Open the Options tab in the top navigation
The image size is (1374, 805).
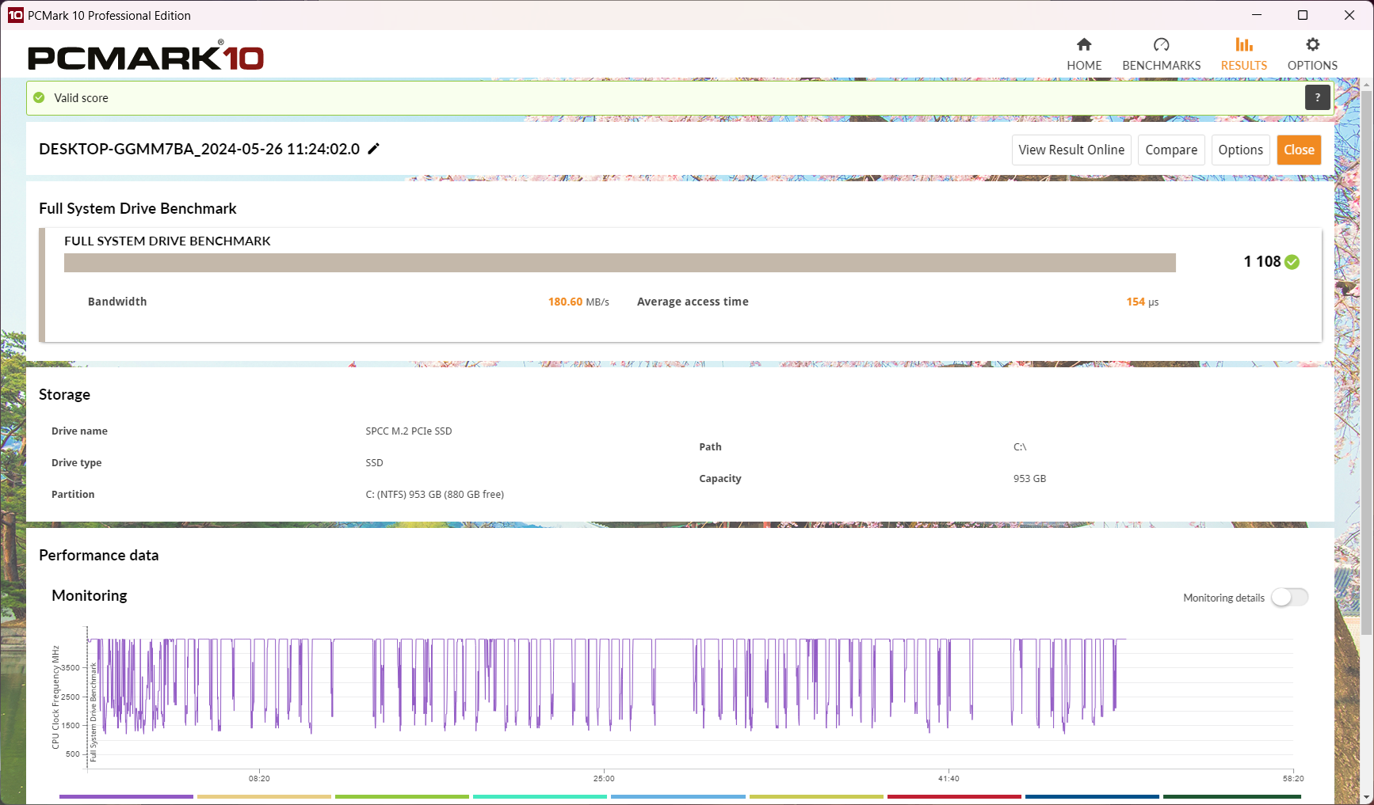[1312, 55]
